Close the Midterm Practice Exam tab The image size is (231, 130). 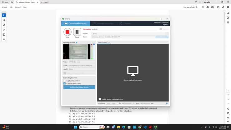pos(37,2)
